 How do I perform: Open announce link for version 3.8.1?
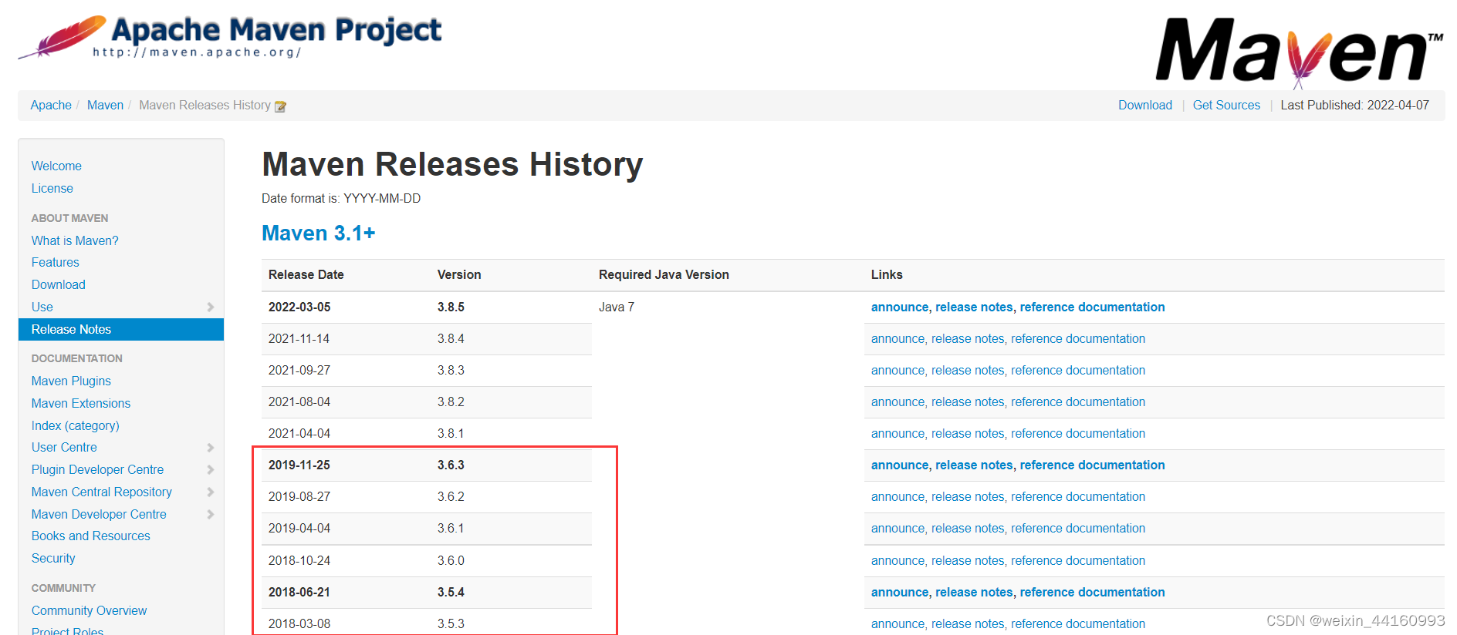pyautogui.click(x=898, y=433)
